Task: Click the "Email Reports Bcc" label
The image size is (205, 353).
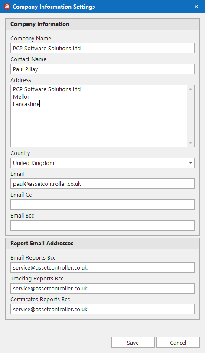Action: click(33, 258)
